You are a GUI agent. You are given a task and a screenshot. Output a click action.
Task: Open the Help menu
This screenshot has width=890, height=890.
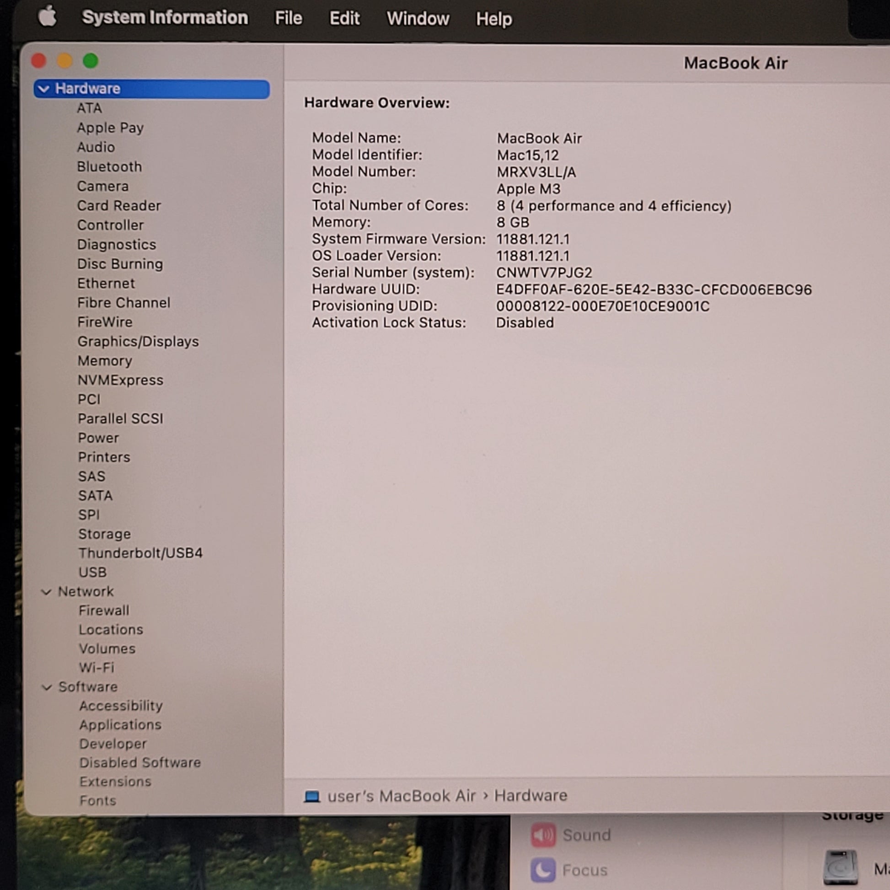(x=494, y=19)
